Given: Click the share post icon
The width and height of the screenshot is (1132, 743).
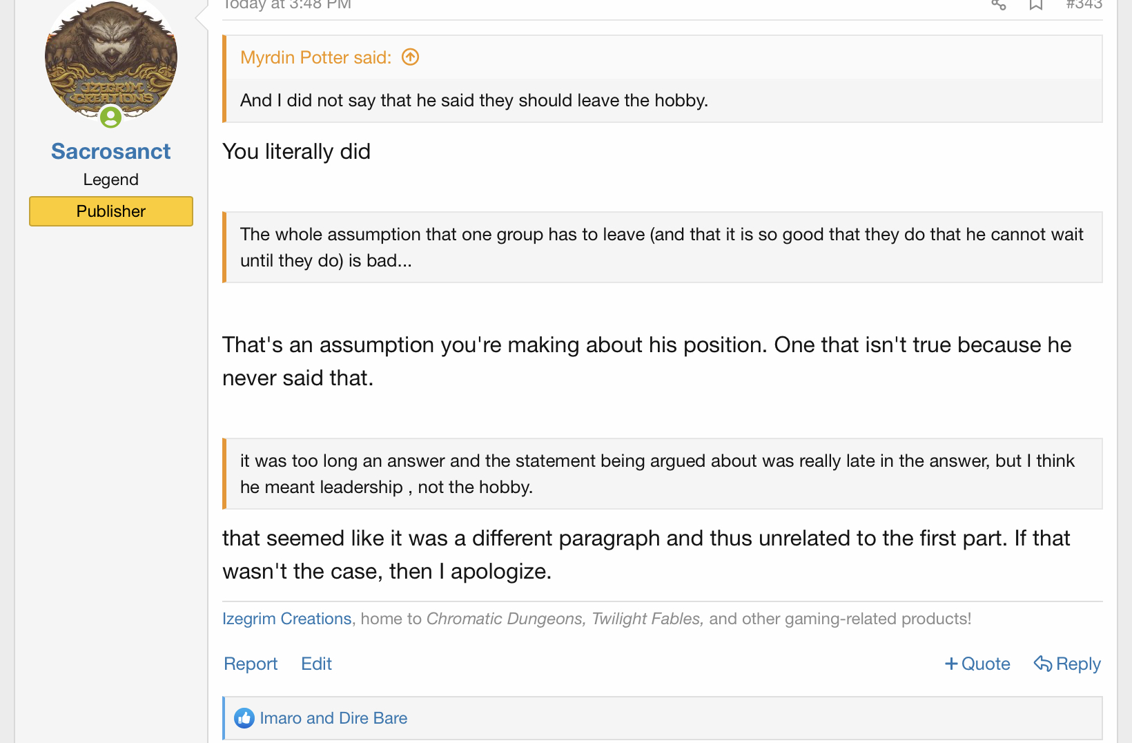Looking at the screenshot, I should pyautogui.click(x=999, y=5).
